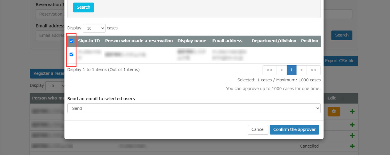Screen dimensions: 390x155
Task: Go to next page using > arrow
Action: point(302,70)
